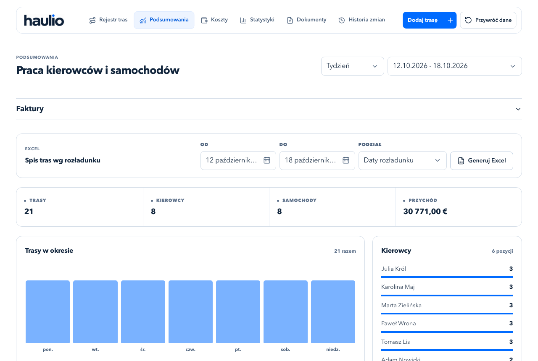Viewport: 538px width, 361px height.
Task: Click the Przychód value 30 771,00 €
Action: point(425,212)
